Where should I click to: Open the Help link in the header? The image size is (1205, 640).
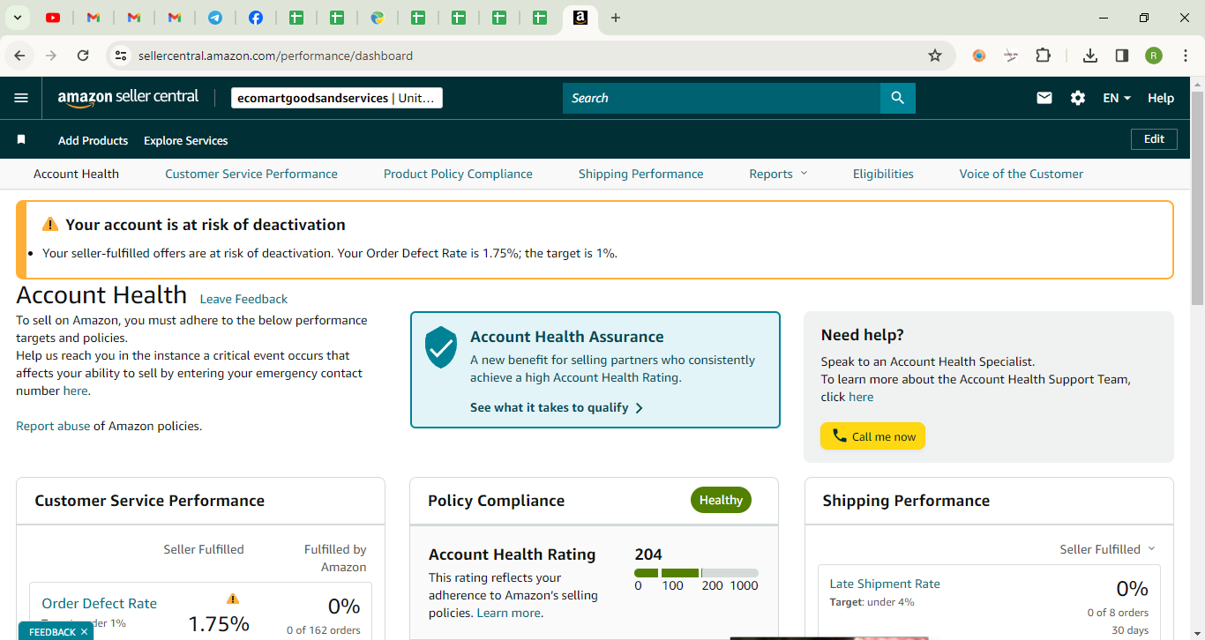point(1161,98)
